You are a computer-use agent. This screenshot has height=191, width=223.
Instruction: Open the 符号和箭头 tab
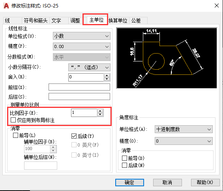(x=36, y=20)
